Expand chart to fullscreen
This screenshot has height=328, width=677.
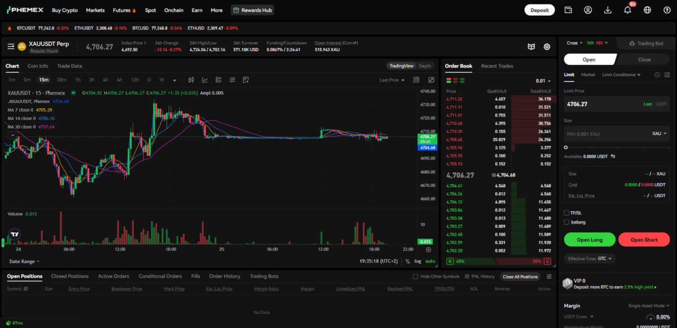point(431,80)
